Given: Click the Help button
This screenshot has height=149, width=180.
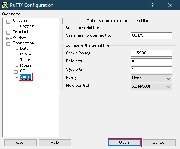Looking at the screenshot, I should (x=55, y=143).
